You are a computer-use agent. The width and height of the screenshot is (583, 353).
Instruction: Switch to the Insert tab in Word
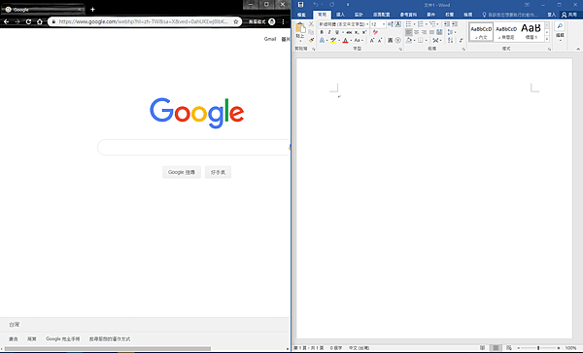(x=340, y=15)
